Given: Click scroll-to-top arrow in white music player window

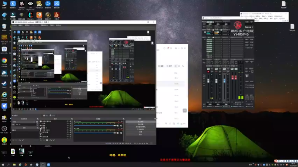Looking at the screenshot, I should (x=184, y=110).
